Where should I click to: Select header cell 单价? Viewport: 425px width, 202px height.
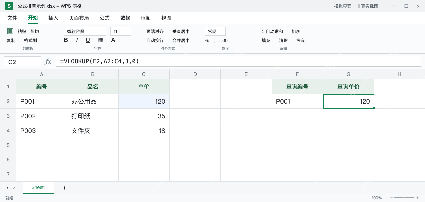[x=144, y=87]
